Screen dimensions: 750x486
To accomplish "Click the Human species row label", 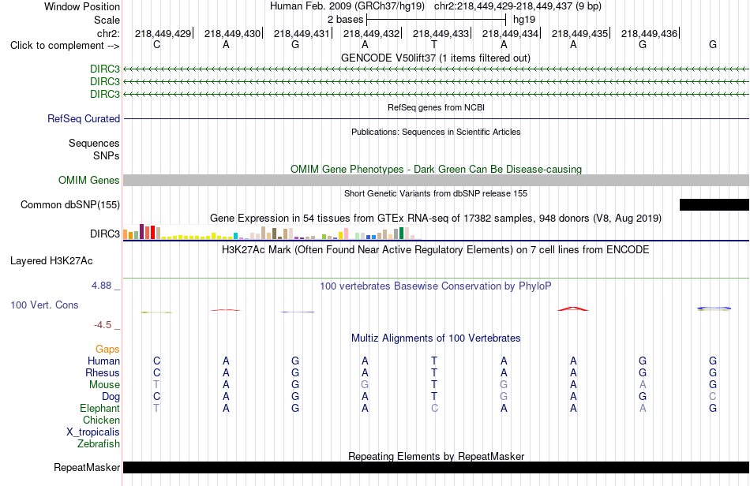I will (x=103, y=361).
